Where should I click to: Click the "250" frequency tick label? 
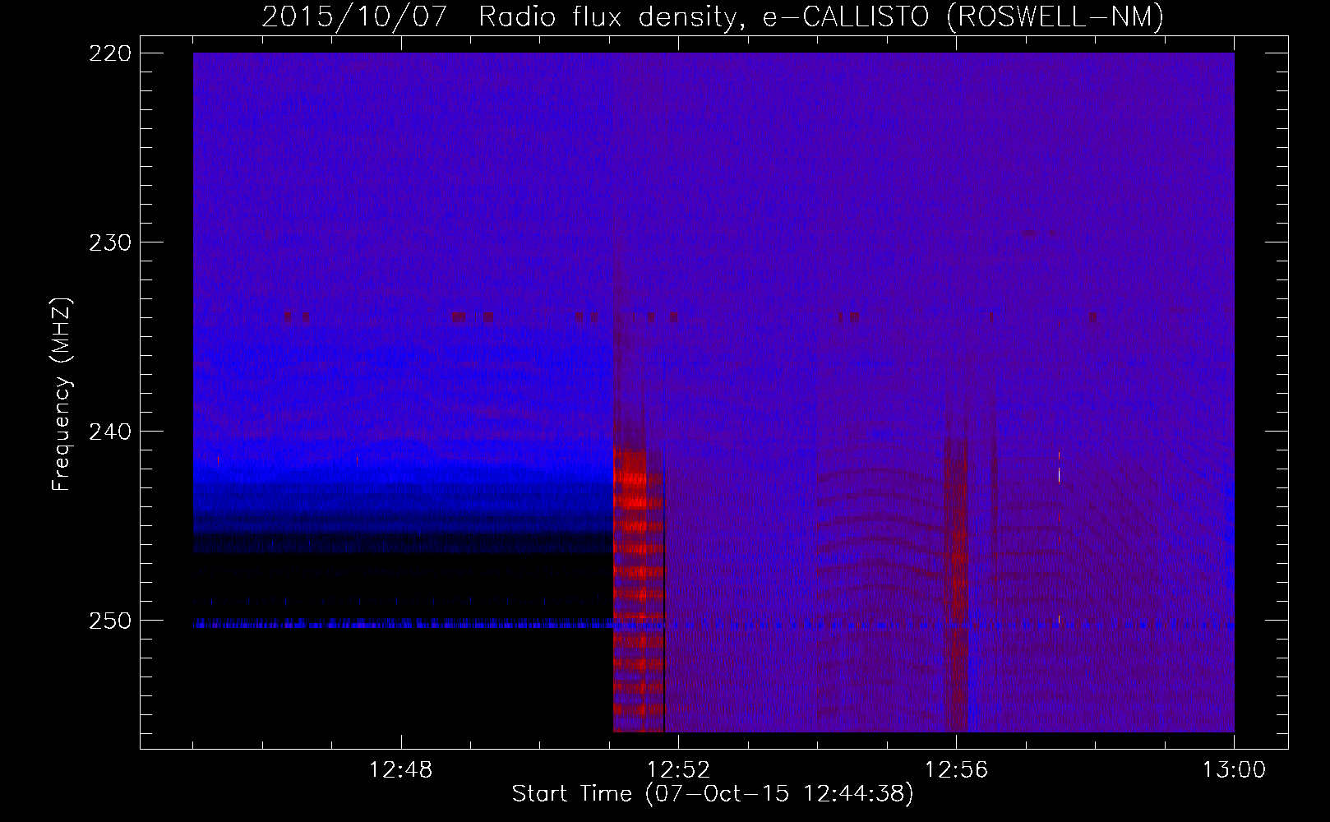(x=109, y=621)
